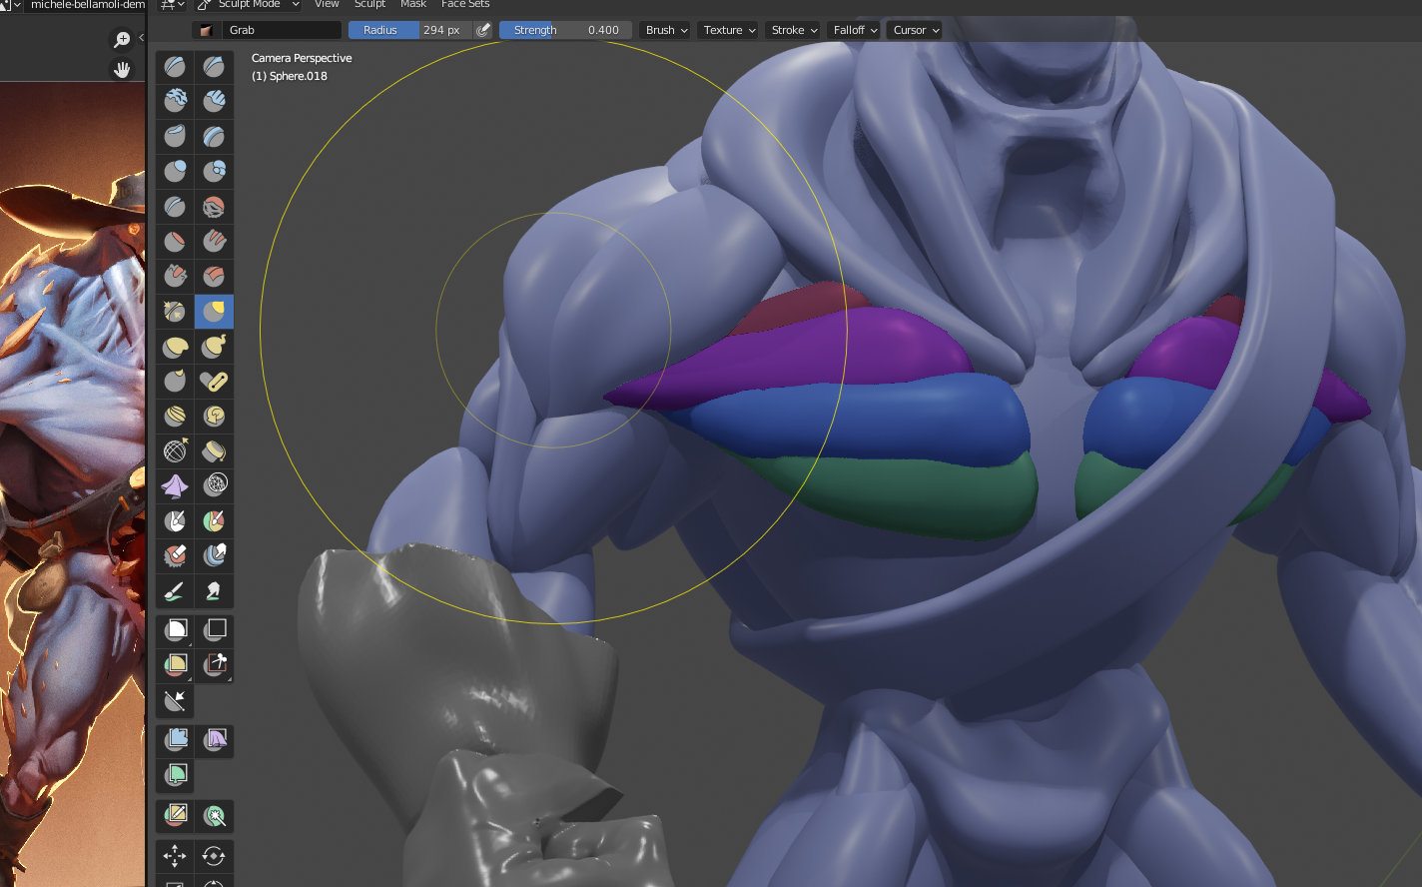The width and height of the screenshot is (1422, 887).
Task: Click the Grab brush name field
Action: (282, 30)
